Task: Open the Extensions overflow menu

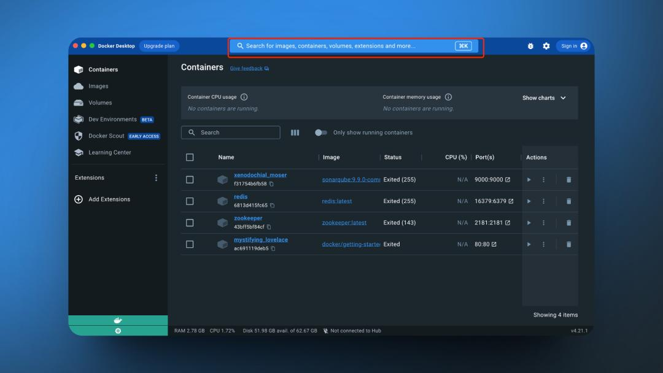Action: click(x=156, y=177)
